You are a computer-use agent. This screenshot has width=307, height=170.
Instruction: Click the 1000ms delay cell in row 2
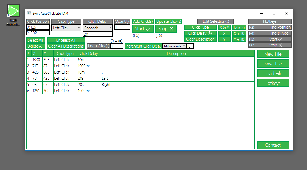click(89, 66)
